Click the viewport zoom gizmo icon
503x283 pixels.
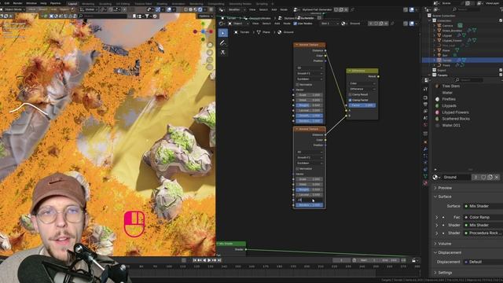210,45
